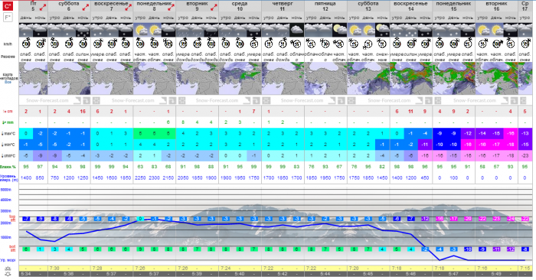Image resolution: width=536 pixels, height=280 pixels.
Task: Click wind direction icon for Saturday 6 night
Action: point(83,44)
